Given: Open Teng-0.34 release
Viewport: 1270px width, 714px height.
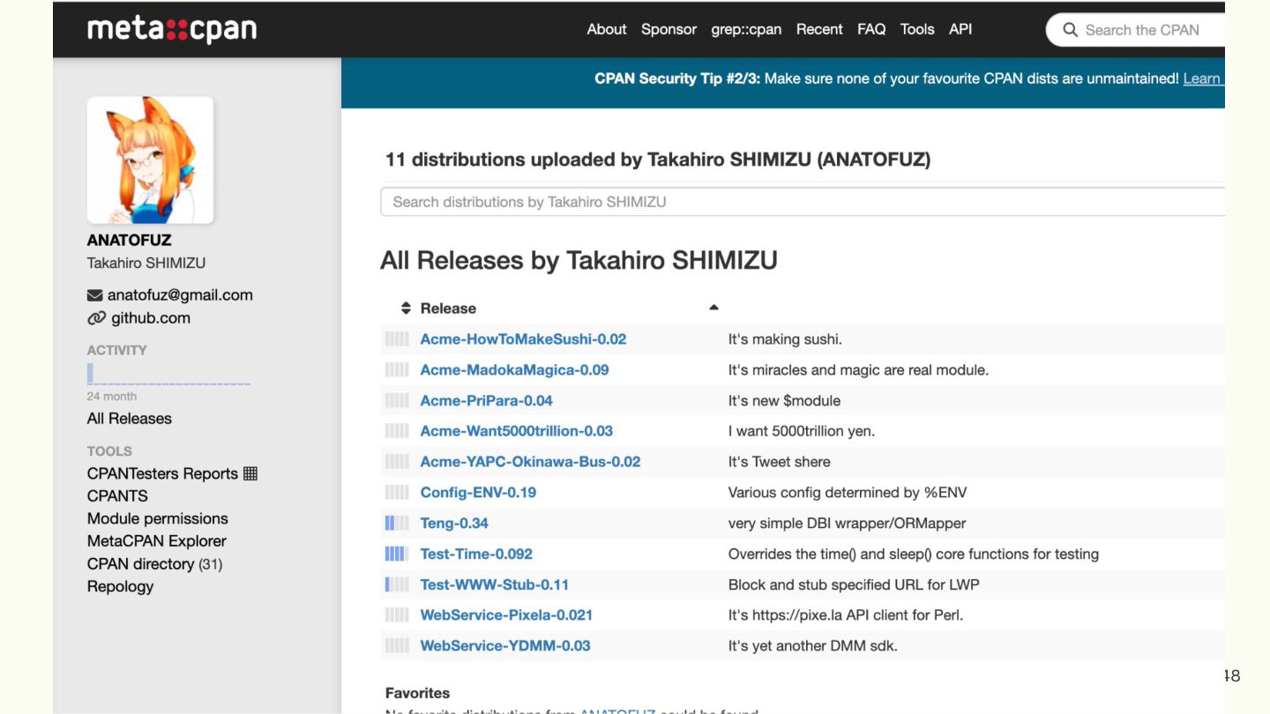Looking at the screenshot, I should (x=454, y=524).
